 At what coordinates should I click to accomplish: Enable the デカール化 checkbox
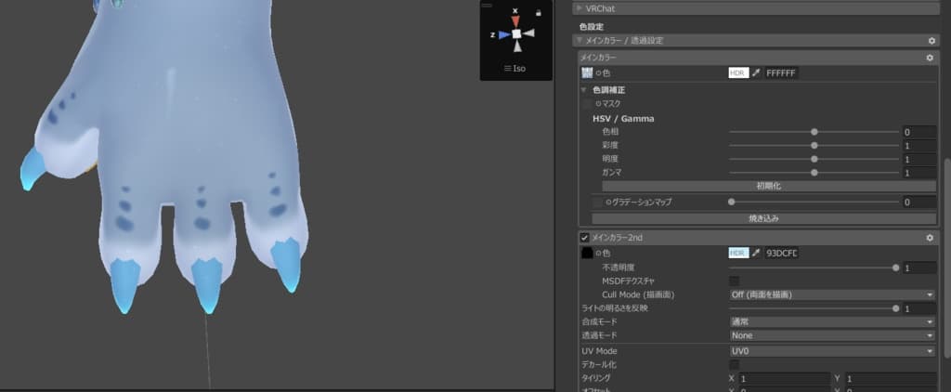point(734,365)
